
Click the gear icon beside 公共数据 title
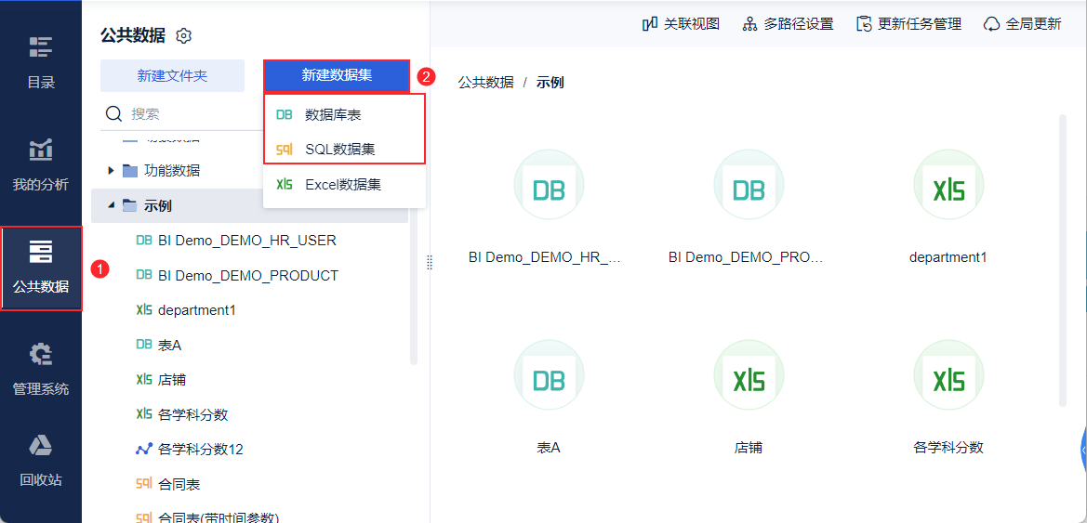(x=184, y=36)
